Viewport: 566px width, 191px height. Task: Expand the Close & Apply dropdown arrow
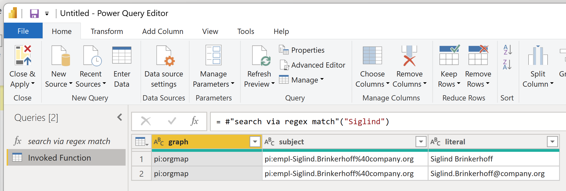point(33,84)
